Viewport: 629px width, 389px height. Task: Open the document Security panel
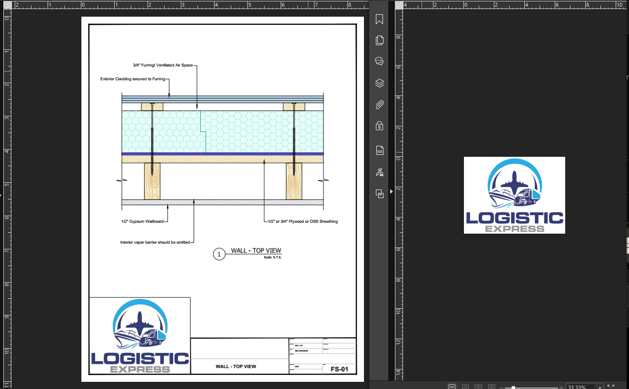379,126
